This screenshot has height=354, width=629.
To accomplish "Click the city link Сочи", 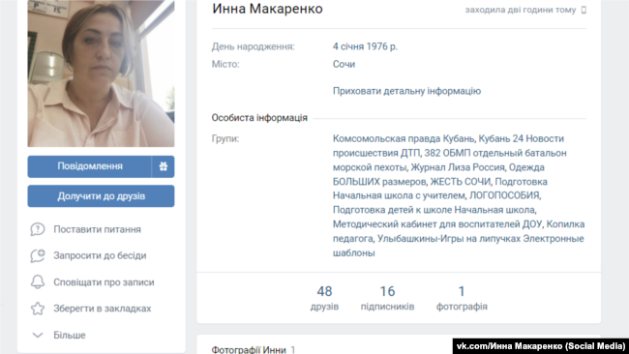I will (344, 64).
